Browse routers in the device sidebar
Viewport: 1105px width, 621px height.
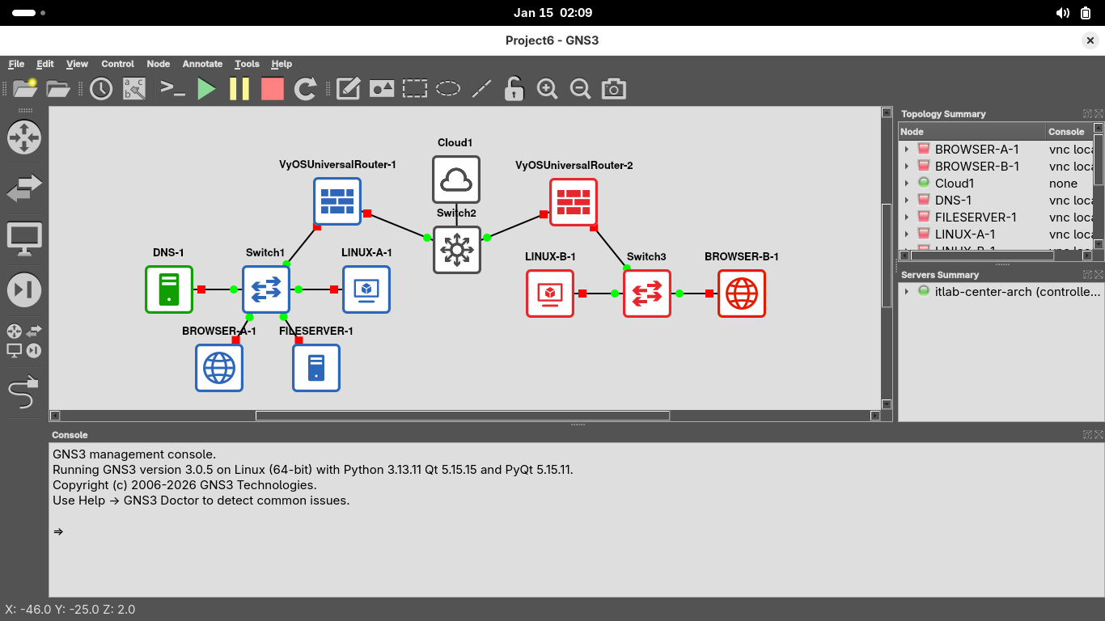click(23, 137)
